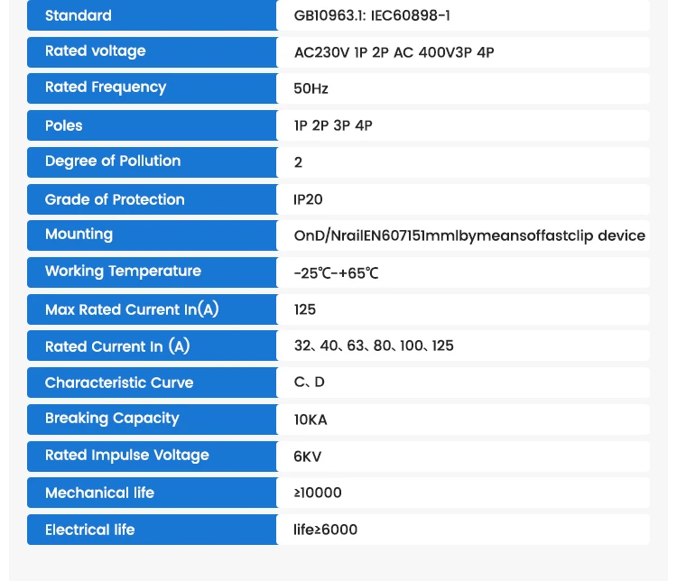
Task: Click the Working Temperature label
Action: [x=123, y=272]
